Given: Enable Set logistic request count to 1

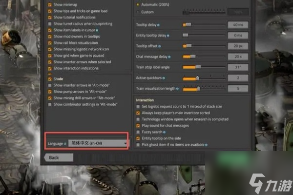Looking at the screenshot, I should 138,107.
